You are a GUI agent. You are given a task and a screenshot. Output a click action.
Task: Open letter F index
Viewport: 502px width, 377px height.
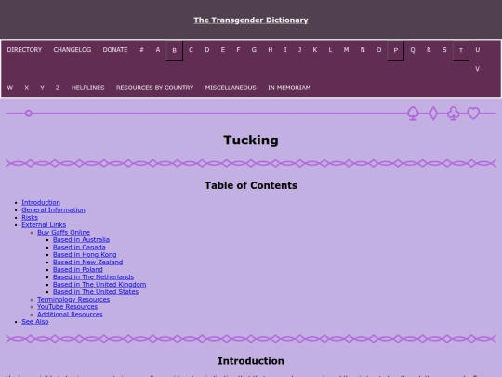tap(238, 50)
